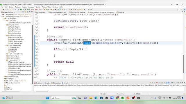186x104 pixels.
Task: Open the New file dropdown arrow
Action: (3, 10)
